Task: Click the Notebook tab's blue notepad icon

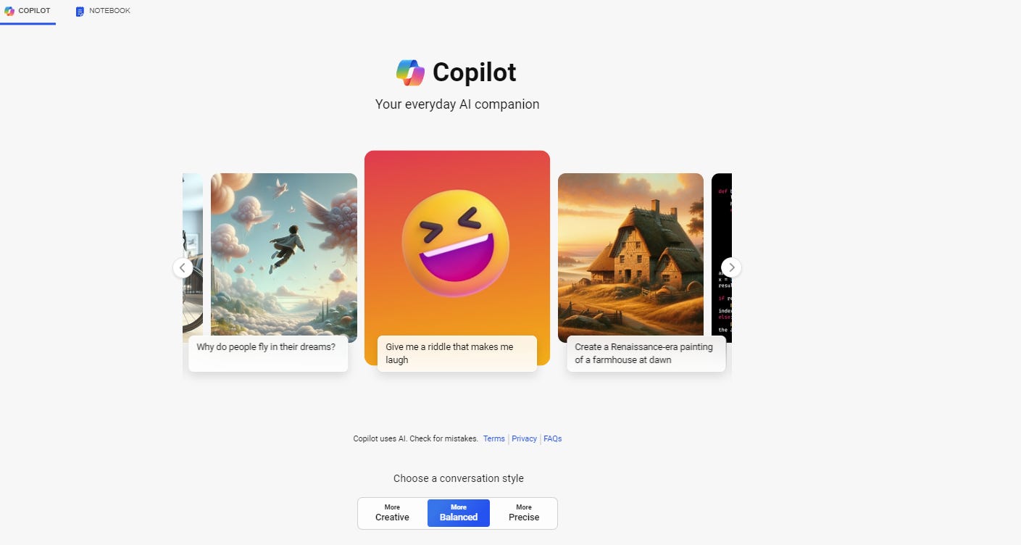Action: pos(80,12)
